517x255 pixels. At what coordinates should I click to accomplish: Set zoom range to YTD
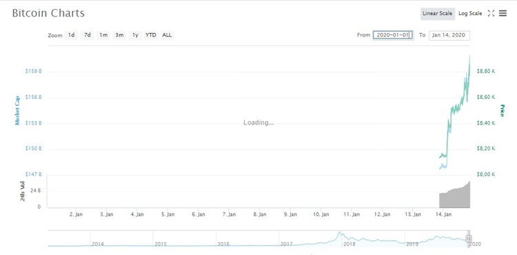click(151, 35)
